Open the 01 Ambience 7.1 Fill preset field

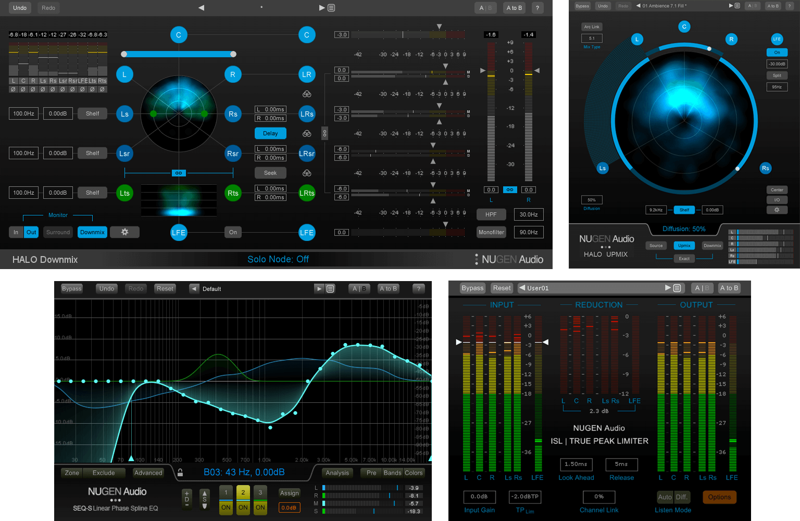click(684, 6)
